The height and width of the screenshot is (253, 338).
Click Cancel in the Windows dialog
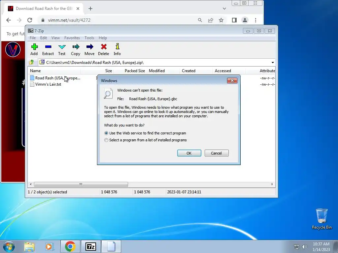click(217, 153)
